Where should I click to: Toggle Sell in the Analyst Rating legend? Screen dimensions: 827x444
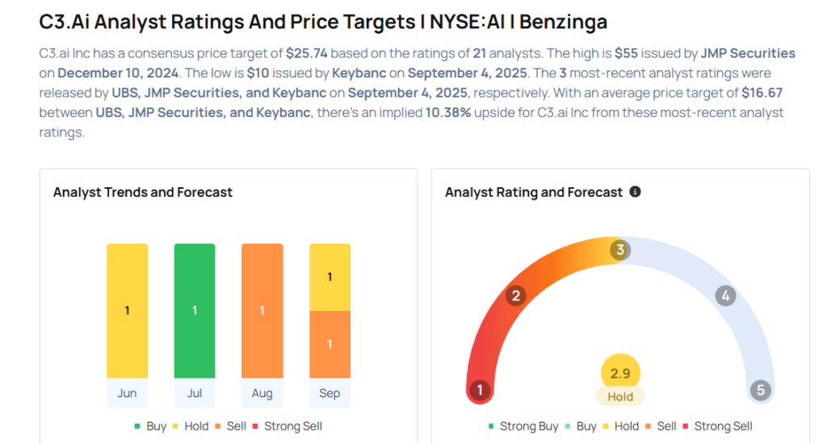[660, 425]
